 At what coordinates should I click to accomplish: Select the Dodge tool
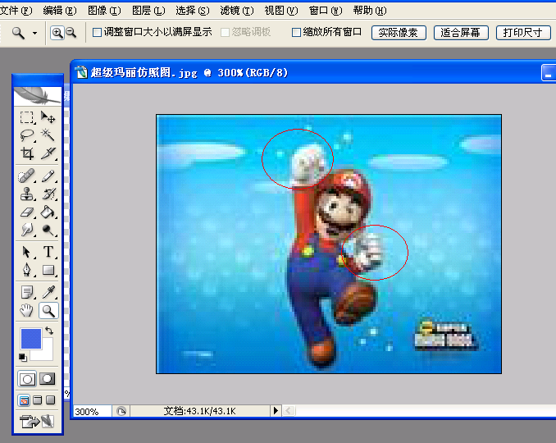48,230
